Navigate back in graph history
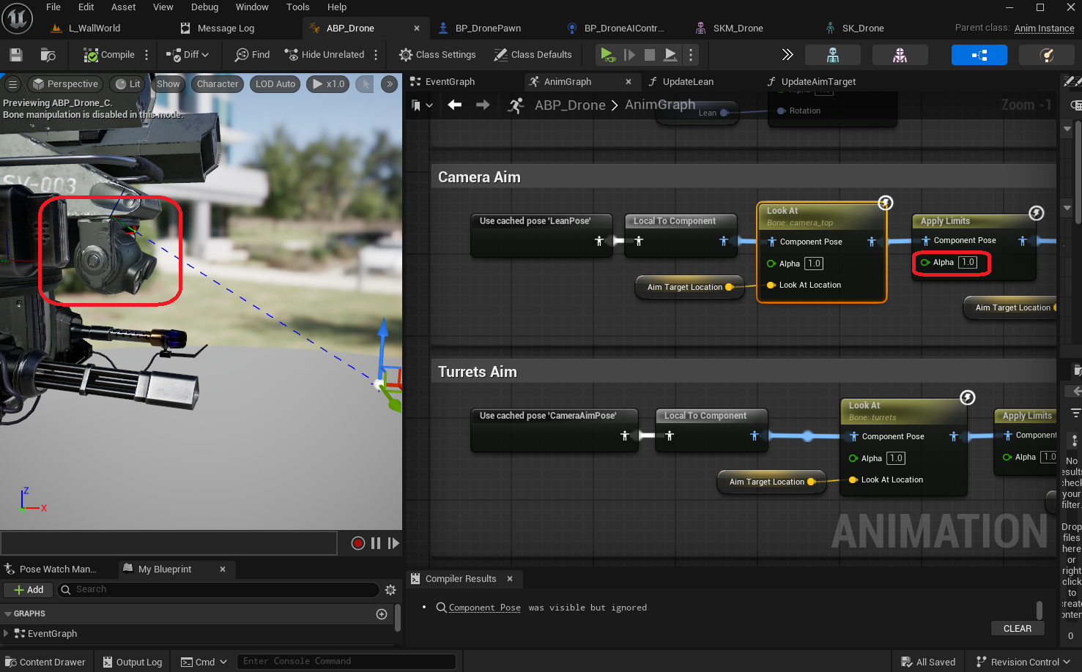 click(x=455, y=105)
